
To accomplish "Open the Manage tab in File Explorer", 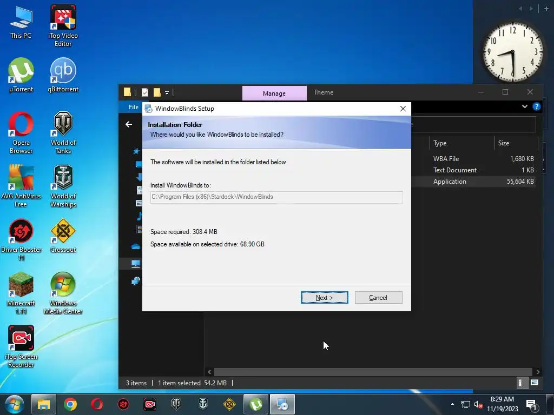I will pos(274,93).
